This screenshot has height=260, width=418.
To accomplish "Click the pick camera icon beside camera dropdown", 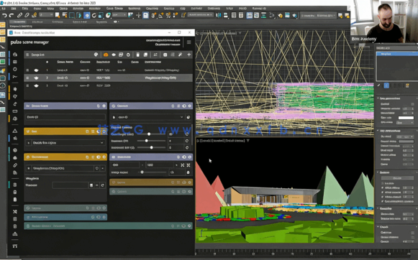I will (x=188, y=117).
